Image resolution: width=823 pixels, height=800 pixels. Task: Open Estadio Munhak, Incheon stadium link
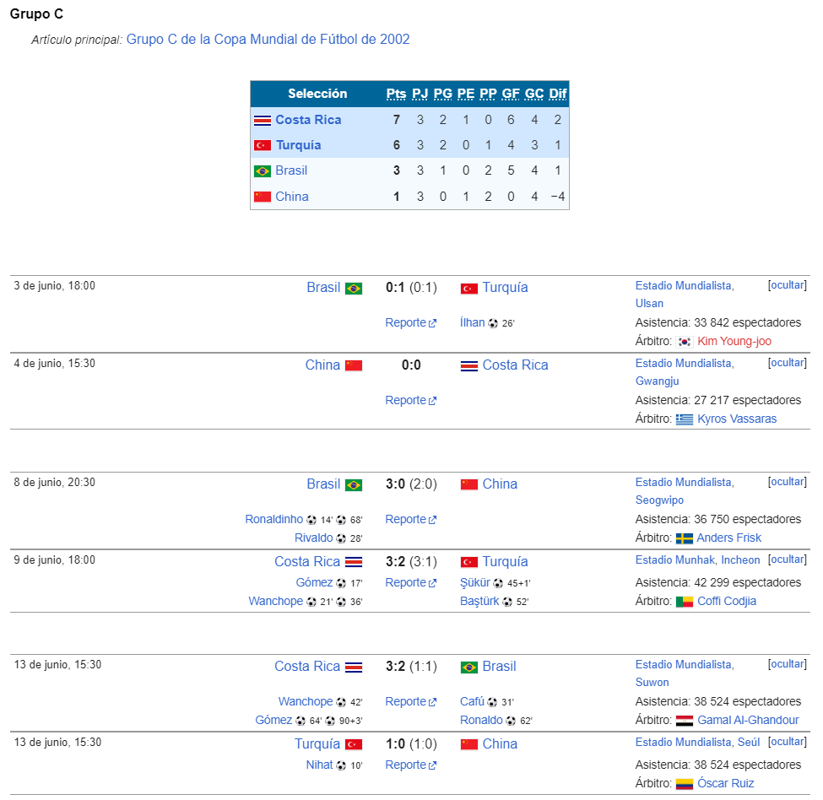697,559
